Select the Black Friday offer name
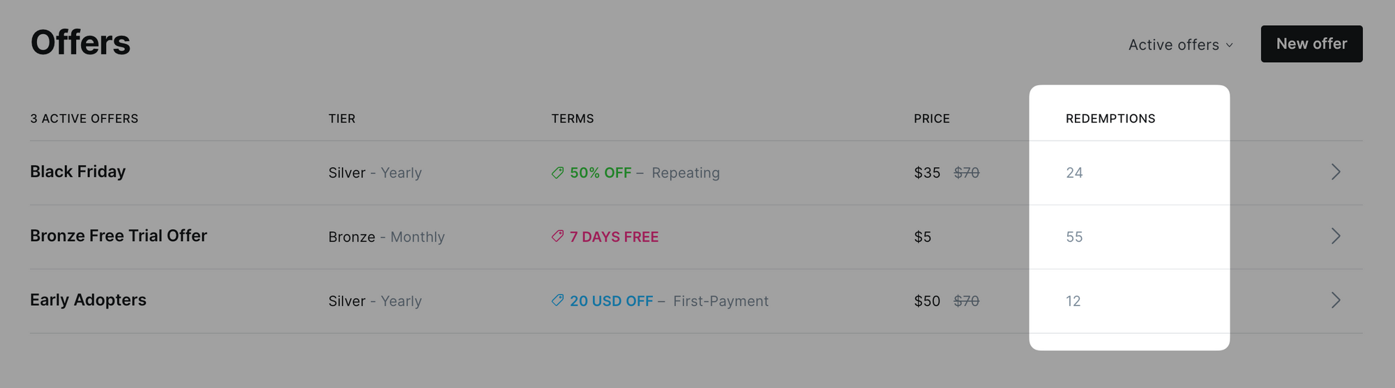This screenshot has height=388, width=1395. tap(77, 171)
